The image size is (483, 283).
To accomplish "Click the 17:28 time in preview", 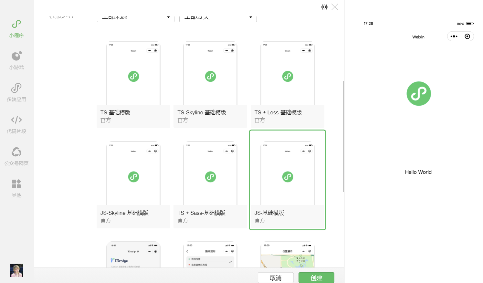I will 368,24.
